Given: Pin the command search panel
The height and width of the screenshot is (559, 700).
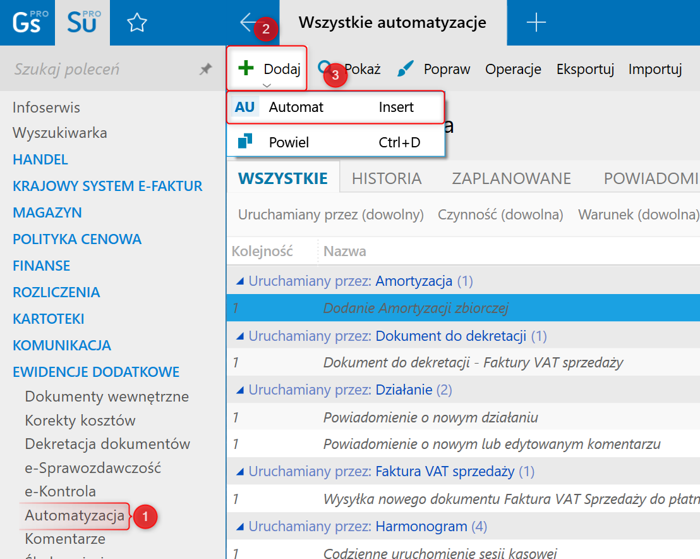Looking at the screenshot, I should click(205, 70).
